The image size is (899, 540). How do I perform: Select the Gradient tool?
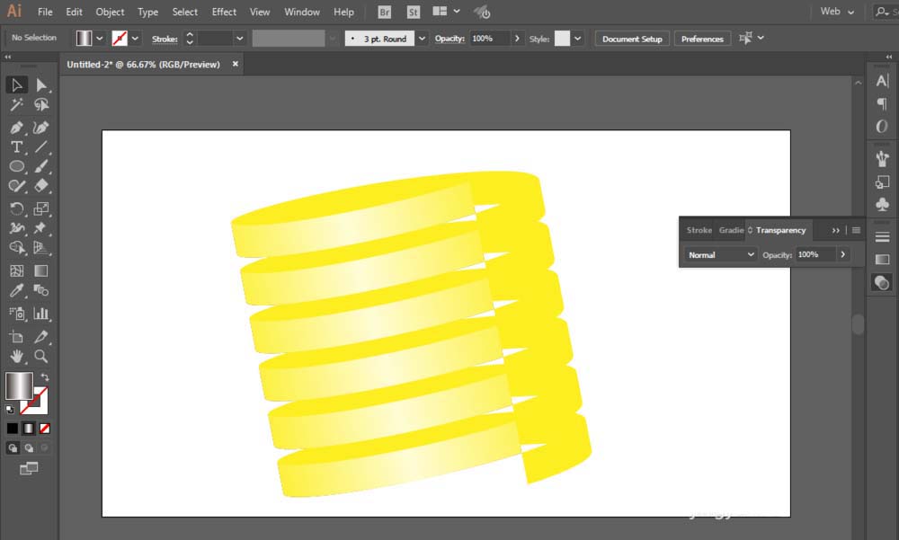(41, 270)
